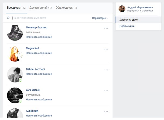This screenshot has width=164, height=120.
Task: Expand the Параметры dropdown
Action: tap(100, 18)
